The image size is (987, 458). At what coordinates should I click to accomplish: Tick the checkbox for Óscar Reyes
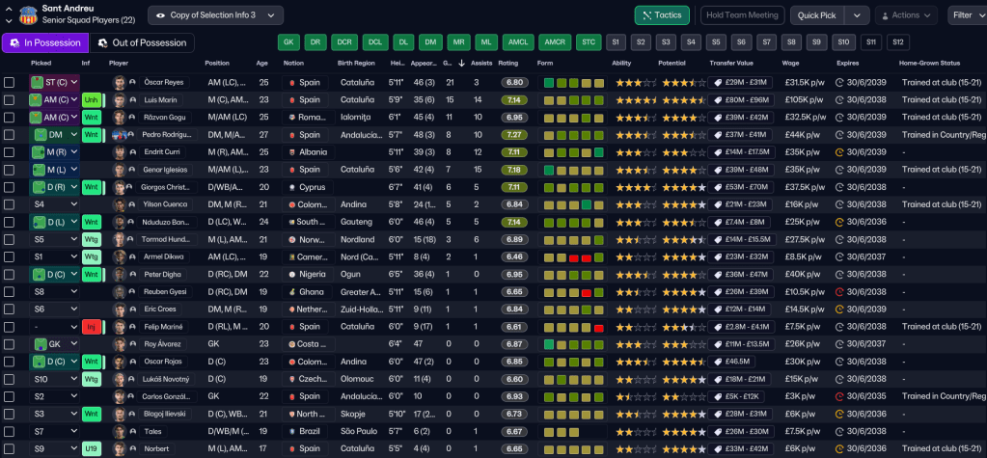coord(10,83)
